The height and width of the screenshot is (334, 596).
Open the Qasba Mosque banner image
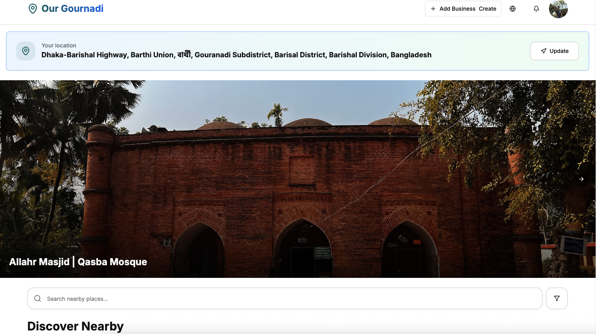[298, 166]
